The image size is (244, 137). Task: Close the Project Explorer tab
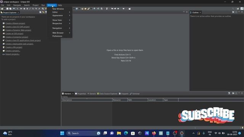click(x=18, y=13)
